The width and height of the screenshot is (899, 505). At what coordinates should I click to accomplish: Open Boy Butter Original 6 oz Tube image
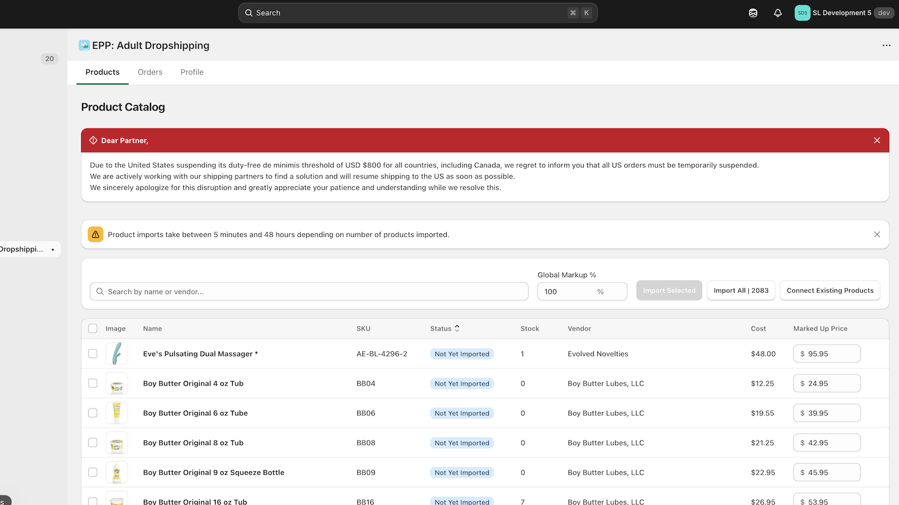point(117,414)
